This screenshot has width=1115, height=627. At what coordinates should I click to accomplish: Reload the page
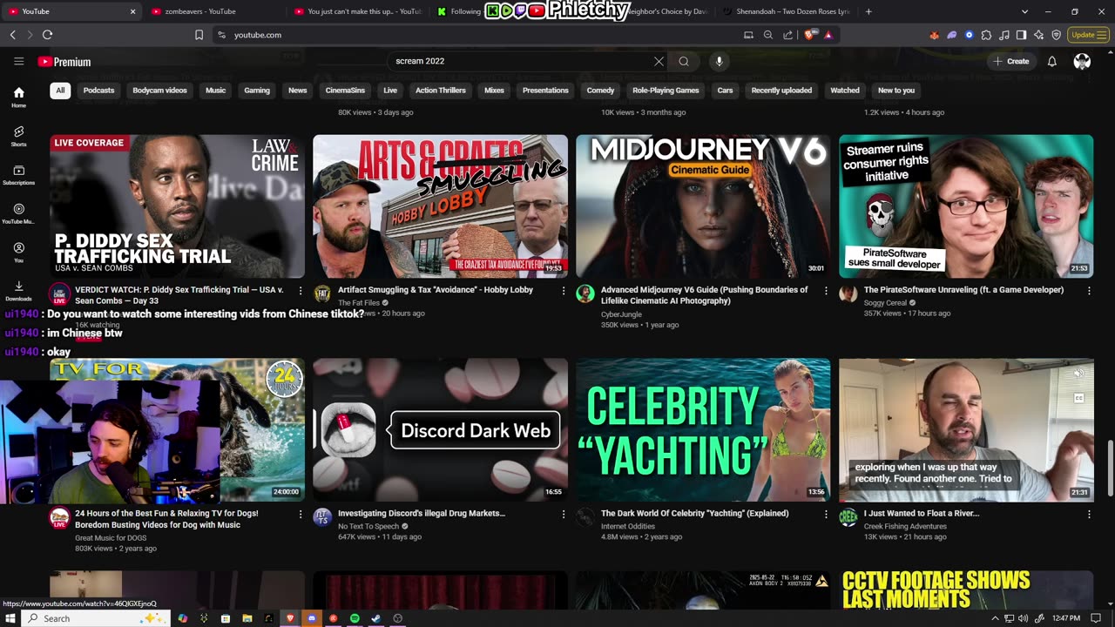(47, 35)
